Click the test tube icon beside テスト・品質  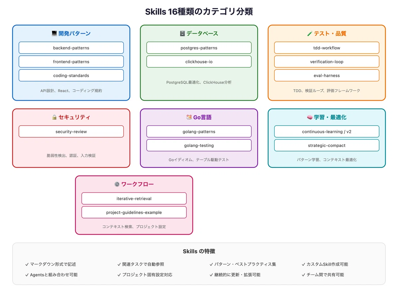(310, 33)
